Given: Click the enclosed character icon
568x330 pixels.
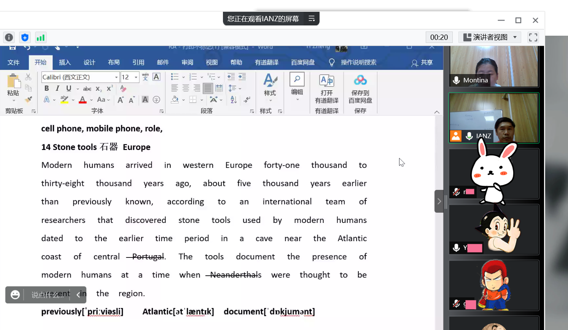Looking at the screenshot, I should (156, 99).
